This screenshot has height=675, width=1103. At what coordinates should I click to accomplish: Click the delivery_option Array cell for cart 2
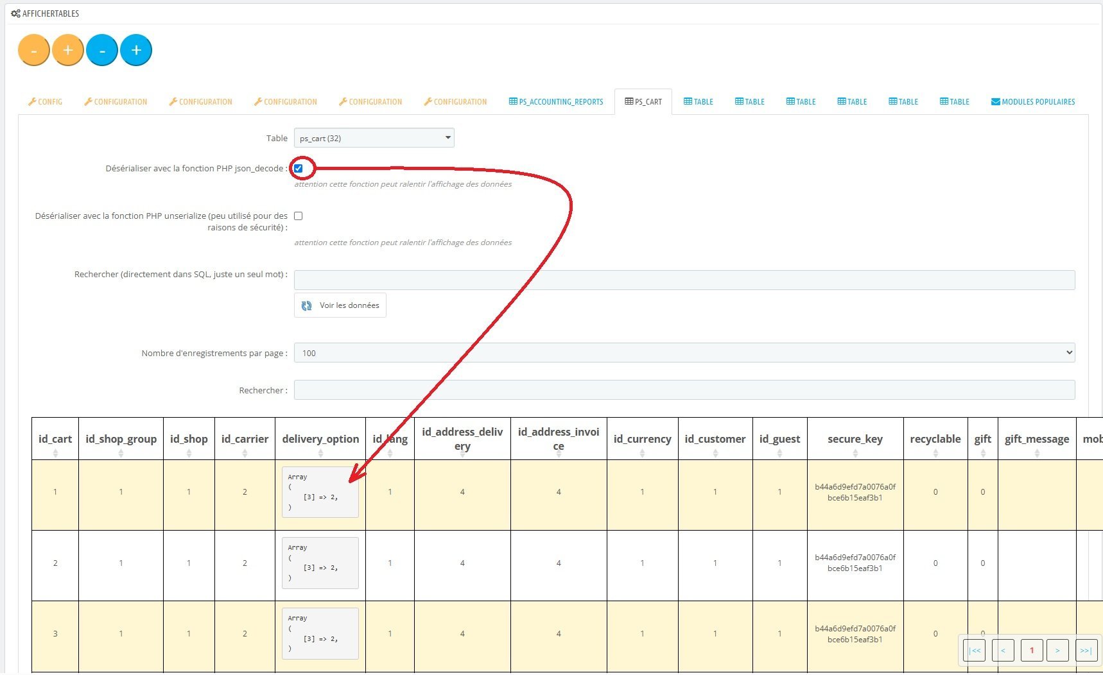pos(320,563)
